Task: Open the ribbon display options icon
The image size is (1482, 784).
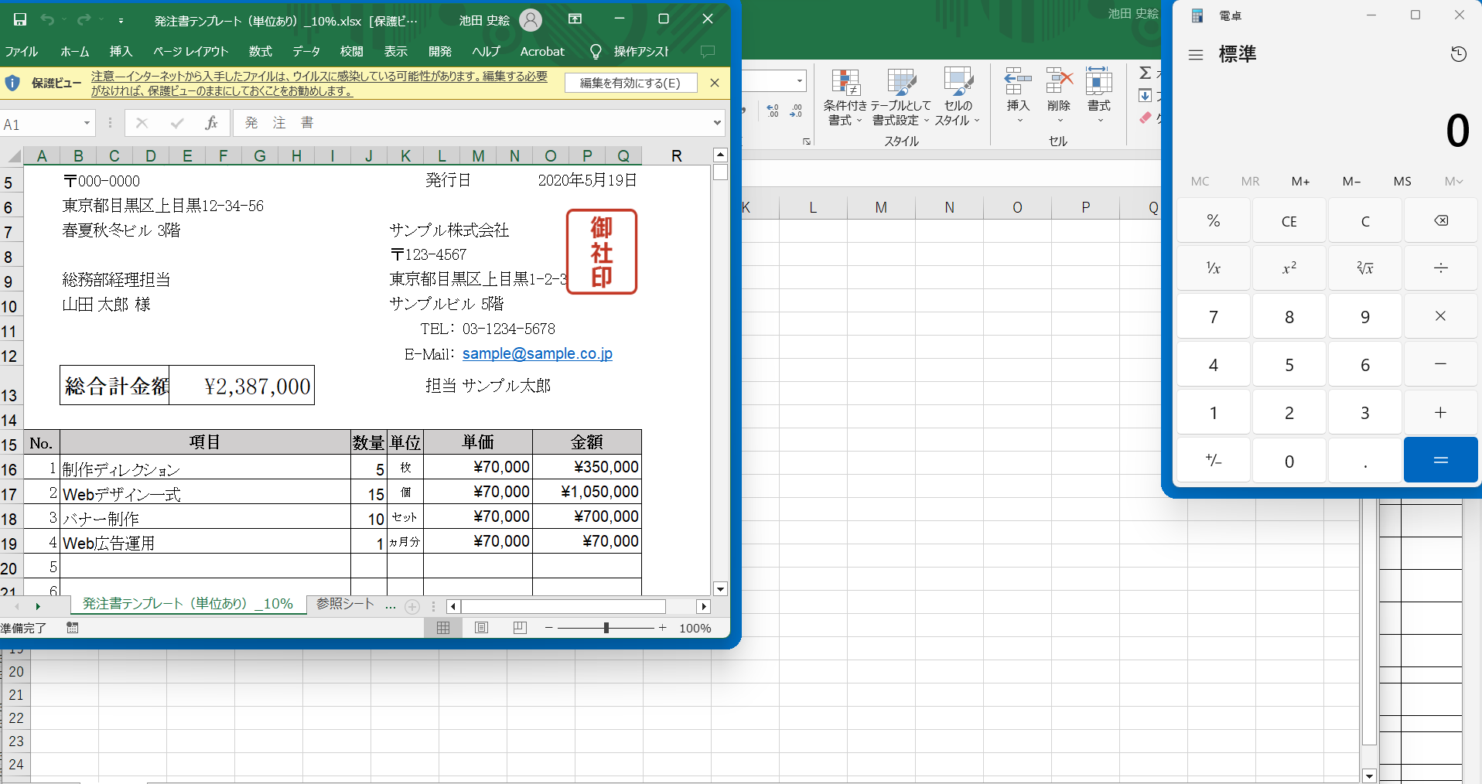Action: click(x=575, y=19)
